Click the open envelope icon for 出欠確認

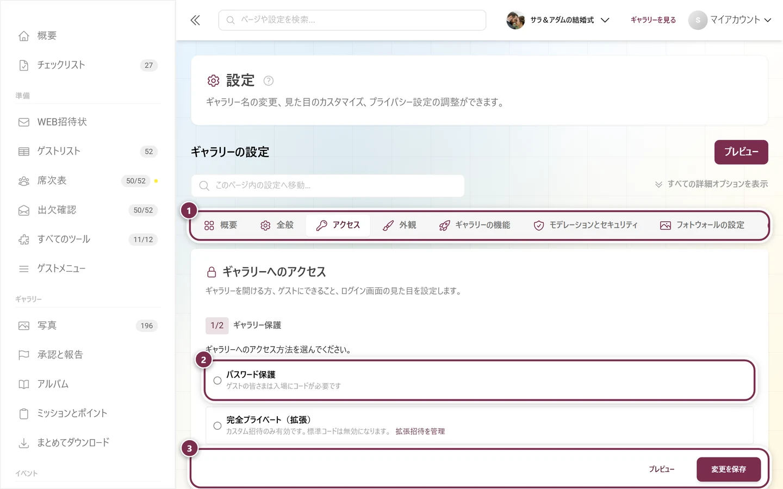point(24,210)
